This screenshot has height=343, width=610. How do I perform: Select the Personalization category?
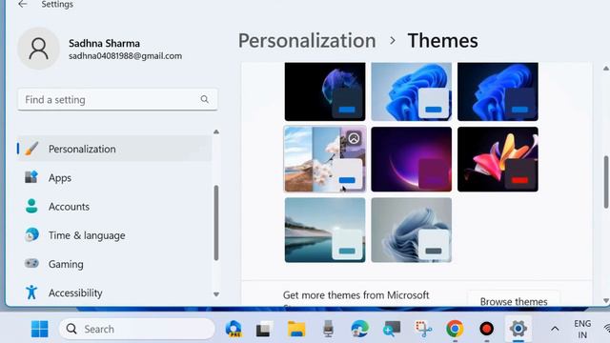coord(114,149)
